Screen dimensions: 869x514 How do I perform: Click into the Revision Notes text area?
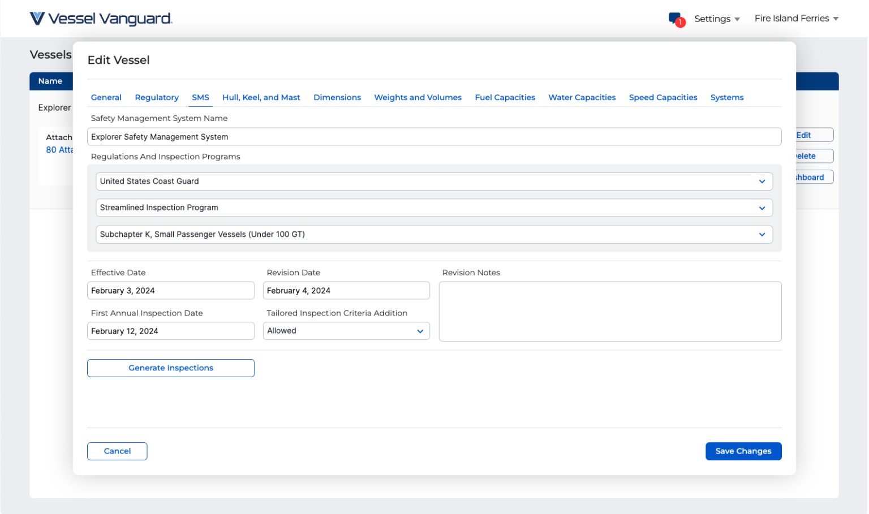[610, 312]
